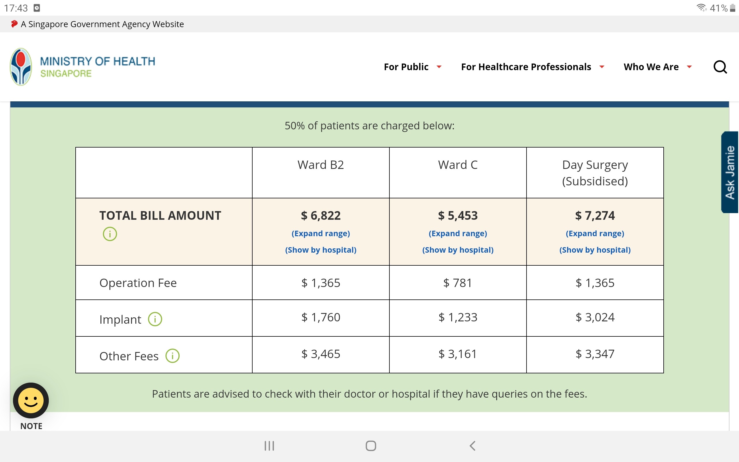Show Ward C bill by hospital
739x462 pixels.
(x=458, y=250)
